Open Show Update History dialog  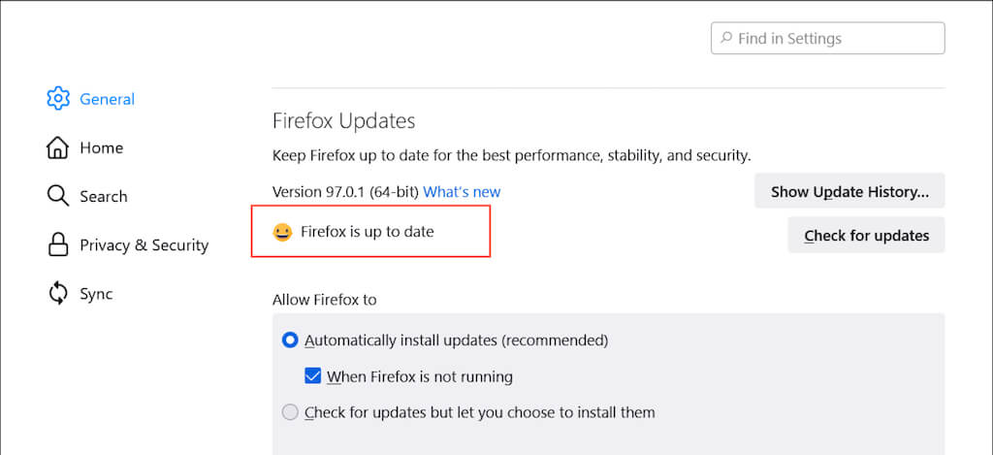(849, 192)
